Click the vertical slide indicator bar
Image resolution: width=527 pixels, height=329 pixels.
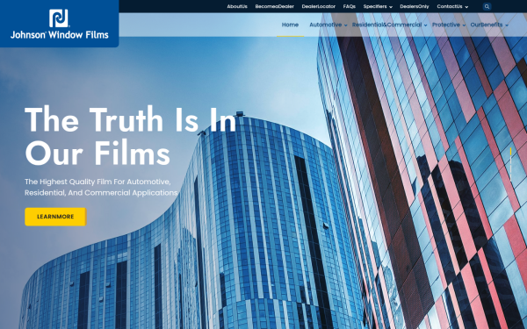pyautogui.click(x=510, y=164)
